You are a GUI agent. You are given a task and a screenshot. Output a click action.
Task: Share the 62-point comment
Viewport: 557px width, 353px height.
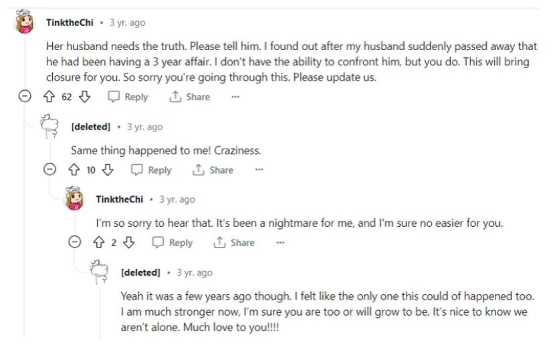coord(190,97)
